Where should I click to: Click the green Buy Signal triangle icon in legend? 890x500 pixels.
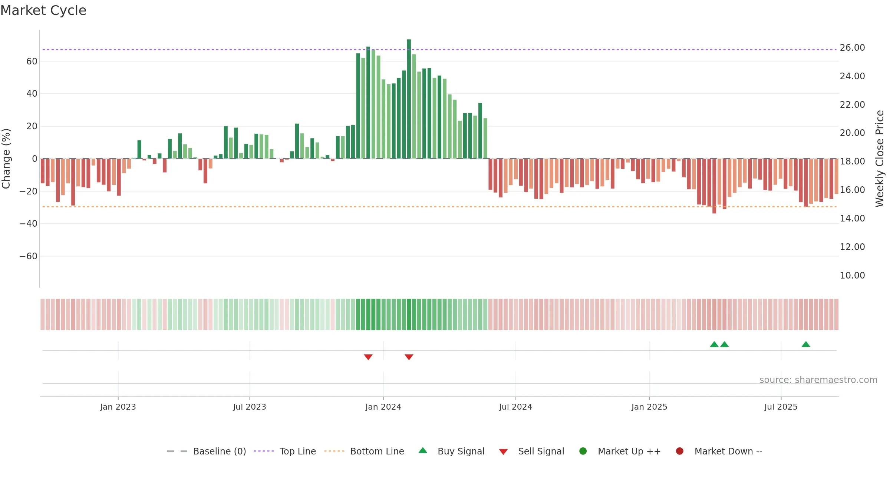(x=423, y=450)
